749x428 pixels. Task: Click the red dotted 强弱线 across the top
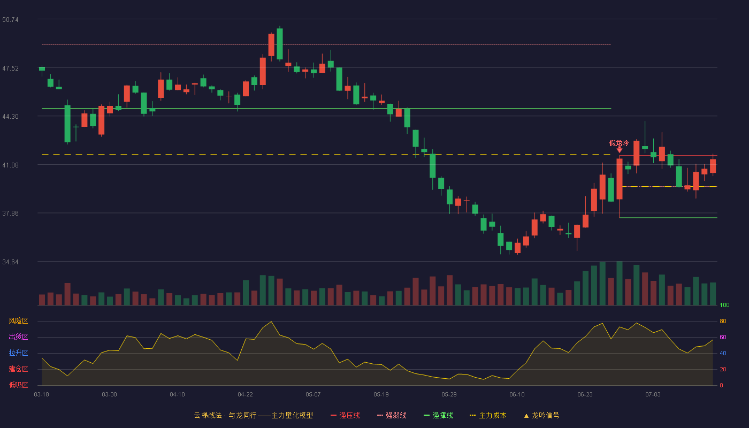[326, 44]
